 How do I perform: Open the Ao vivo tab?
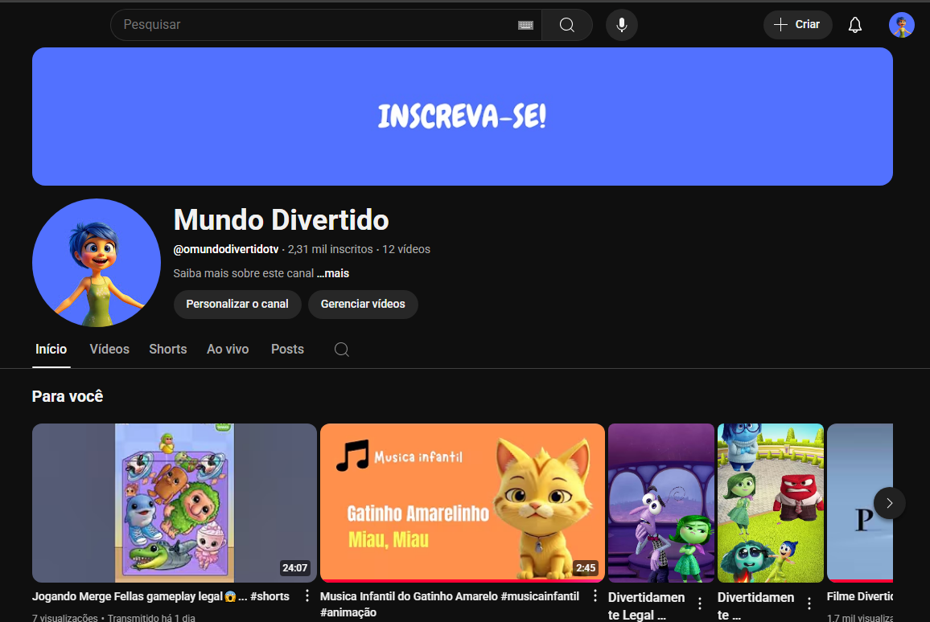[x=228, y=350]
